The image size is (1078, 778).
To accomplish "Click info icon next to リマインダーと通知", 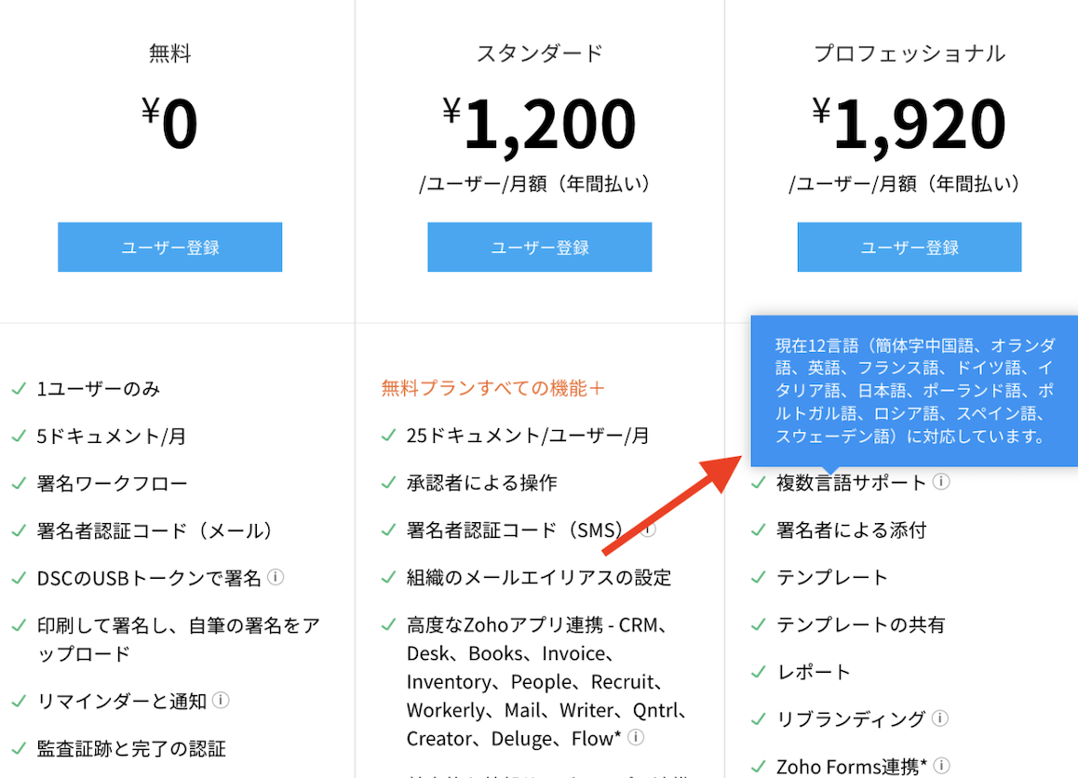I will pyautogui.click(x=222, y=700).
